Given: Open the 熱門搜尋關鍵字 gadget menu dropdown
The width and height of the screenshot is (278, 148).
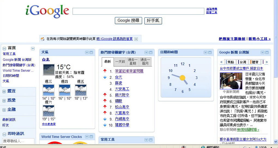Looking at the screenshot, I should (146, 52).
